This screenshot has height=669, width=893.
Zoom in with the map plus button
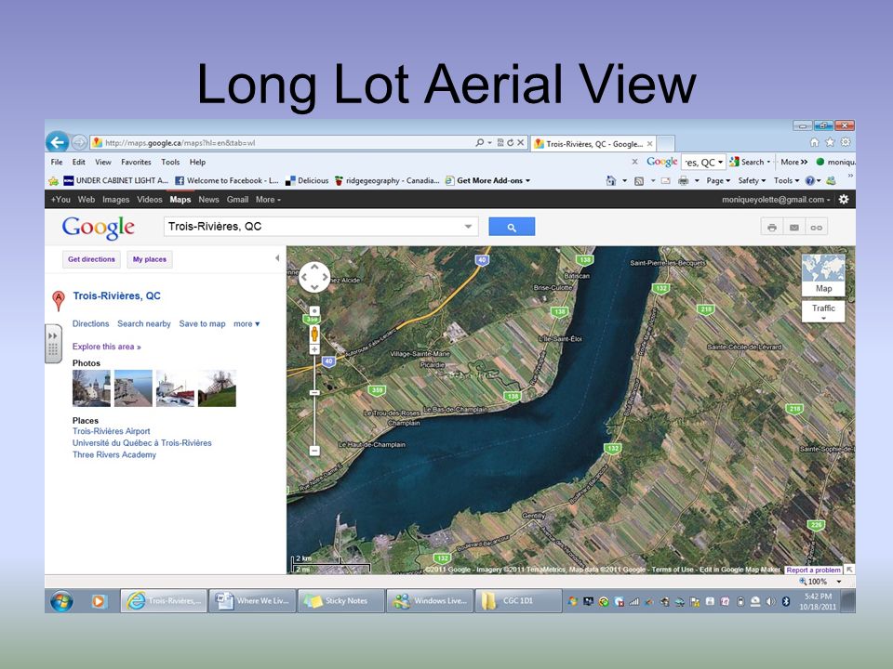(x=313, y=349)
